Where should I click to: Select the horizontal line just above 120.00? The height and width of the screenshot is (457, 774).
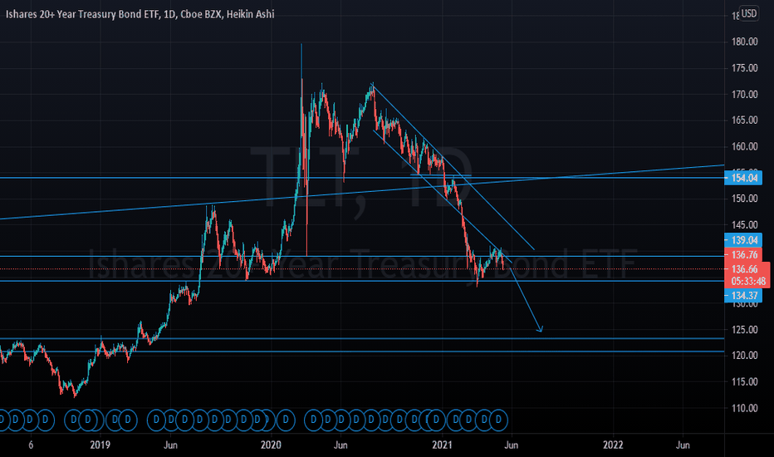(362, 351)
